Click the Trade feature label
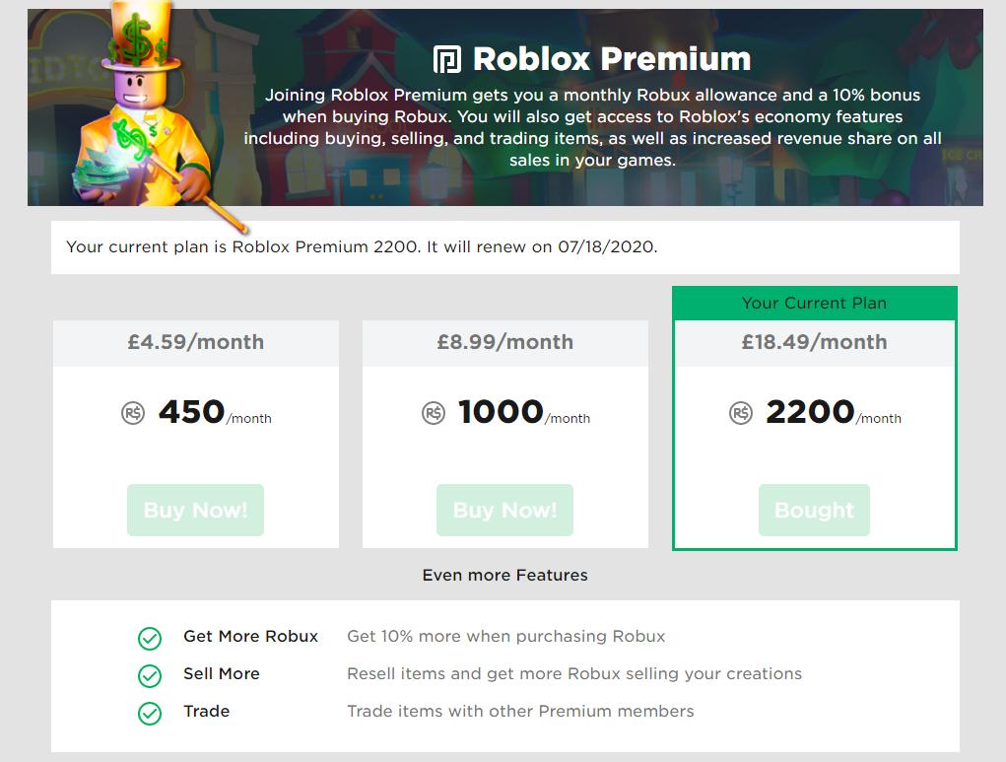 tap(207, 712)
